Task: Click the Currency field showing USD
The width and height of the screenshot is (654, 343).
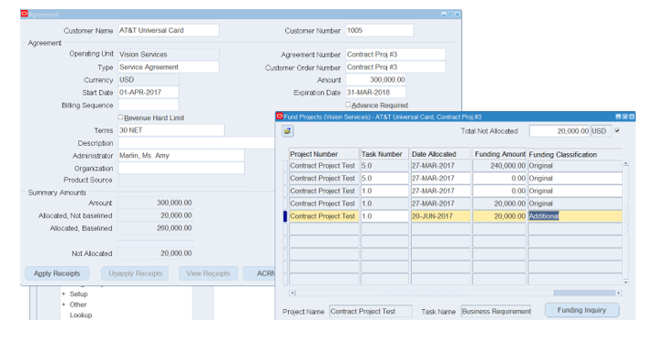Action: 149,79
